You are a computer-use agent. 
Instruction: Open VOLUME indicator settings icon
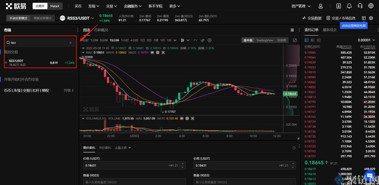coord(187,119)
